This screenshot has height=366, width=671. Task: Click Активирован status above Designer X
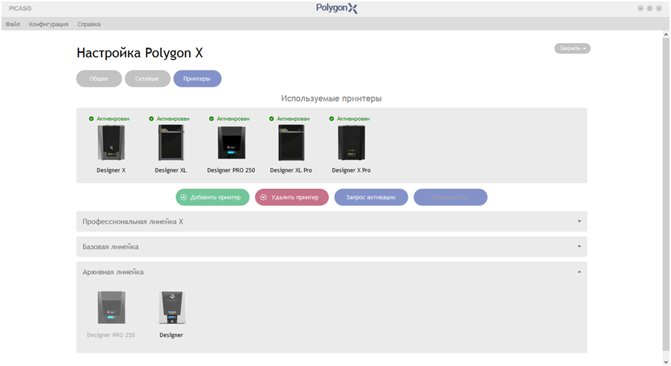pyautogui.click(x=113, y=119)
